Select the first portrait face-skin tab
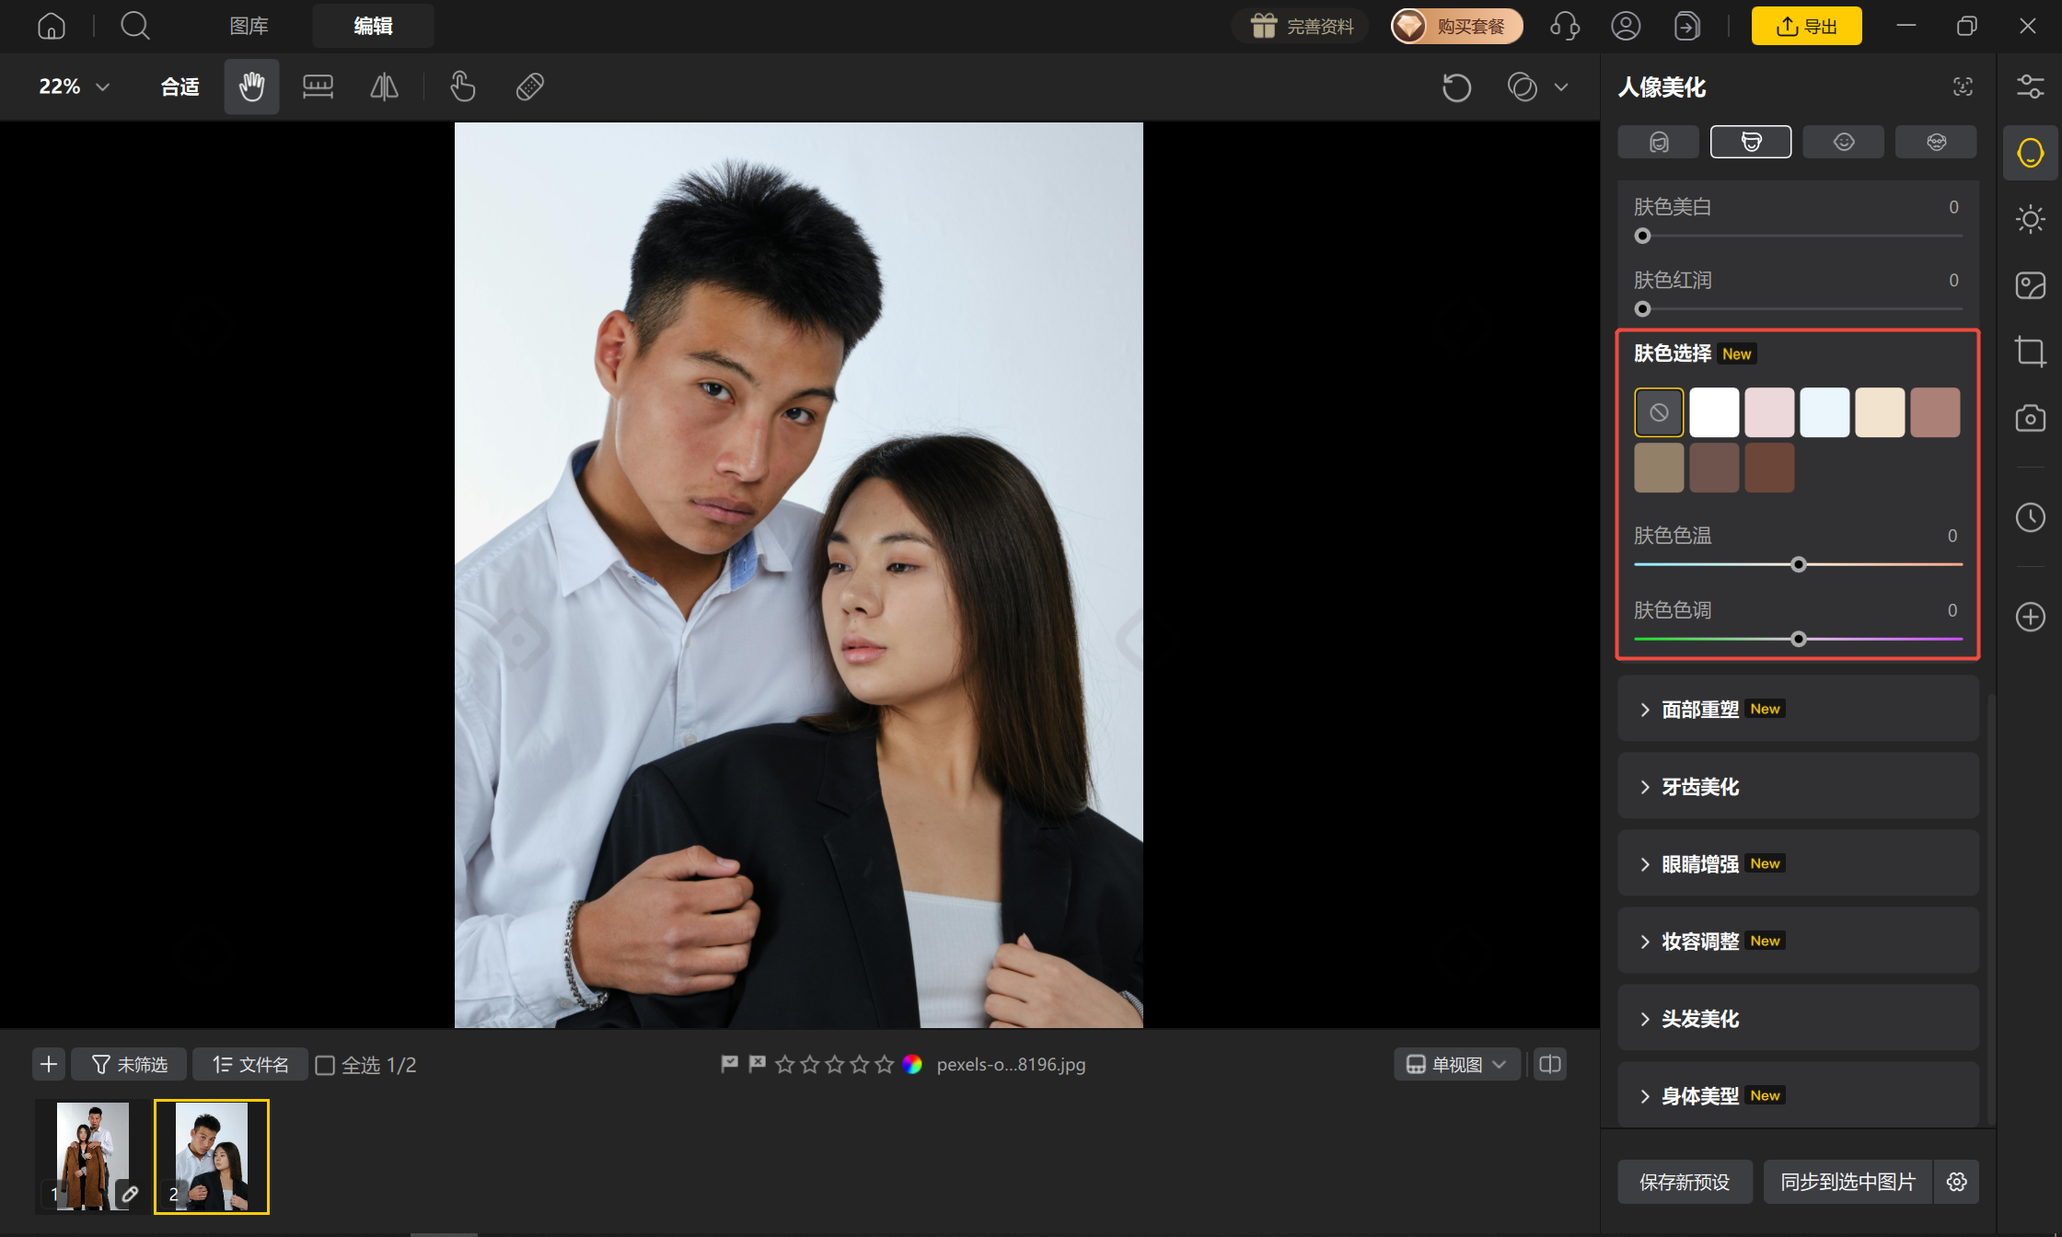 coord(1659,142)
